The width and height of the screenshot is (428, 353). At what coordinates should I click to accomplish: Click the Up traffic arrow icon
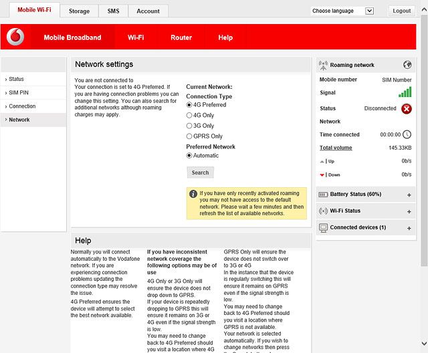(322, 162)
